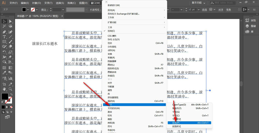Screen dimensions: 259x133
Task: Select the Direct Selection tool
Action: pyautogui.click(x=11, y=21)
